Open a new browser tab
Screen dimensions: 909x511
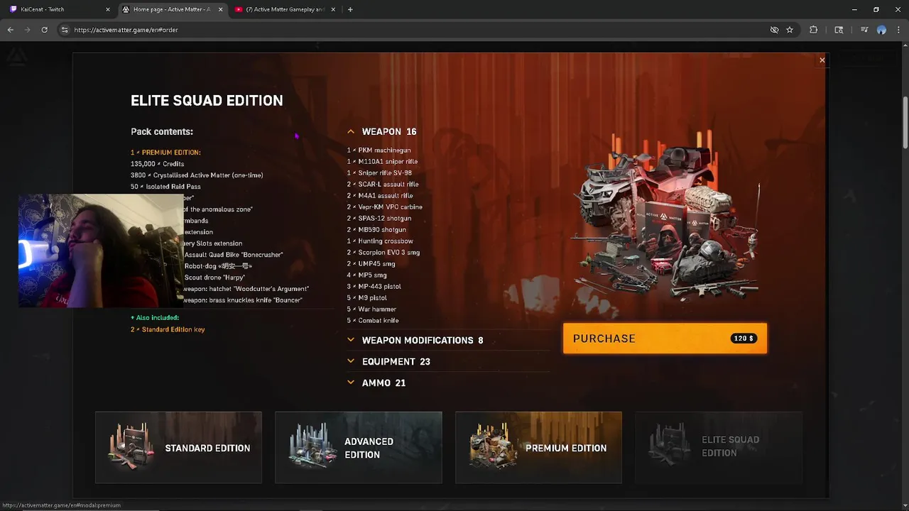point(350,9)
